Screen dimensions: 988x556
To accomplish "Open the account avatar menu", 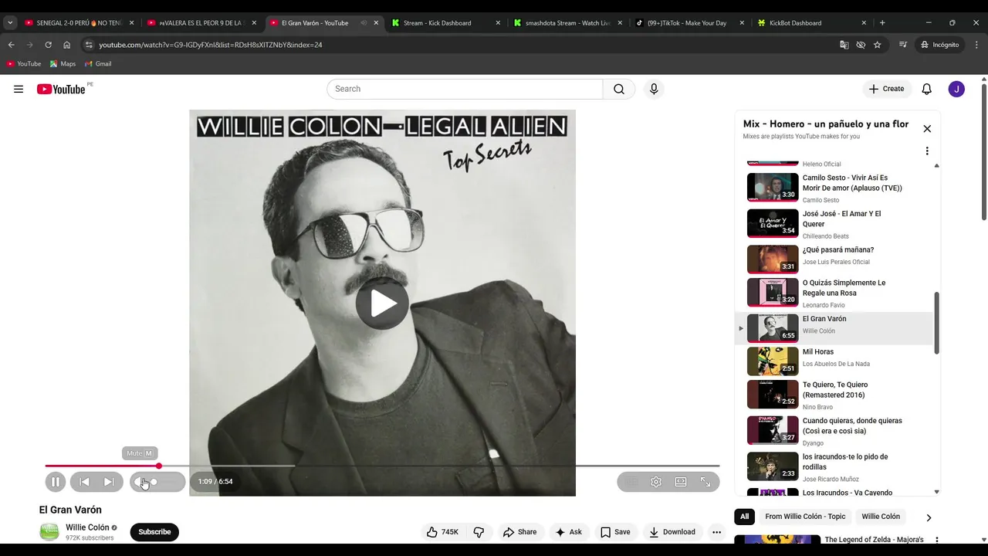I will [956, 89].
